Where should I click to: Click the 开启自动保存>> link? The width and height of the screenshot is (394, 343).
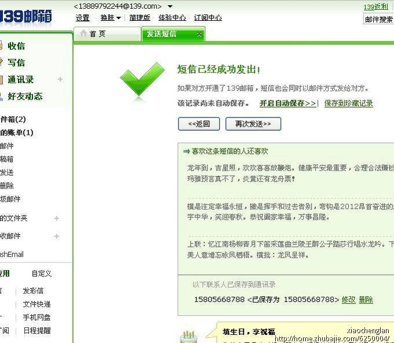(x=288, y=104)
